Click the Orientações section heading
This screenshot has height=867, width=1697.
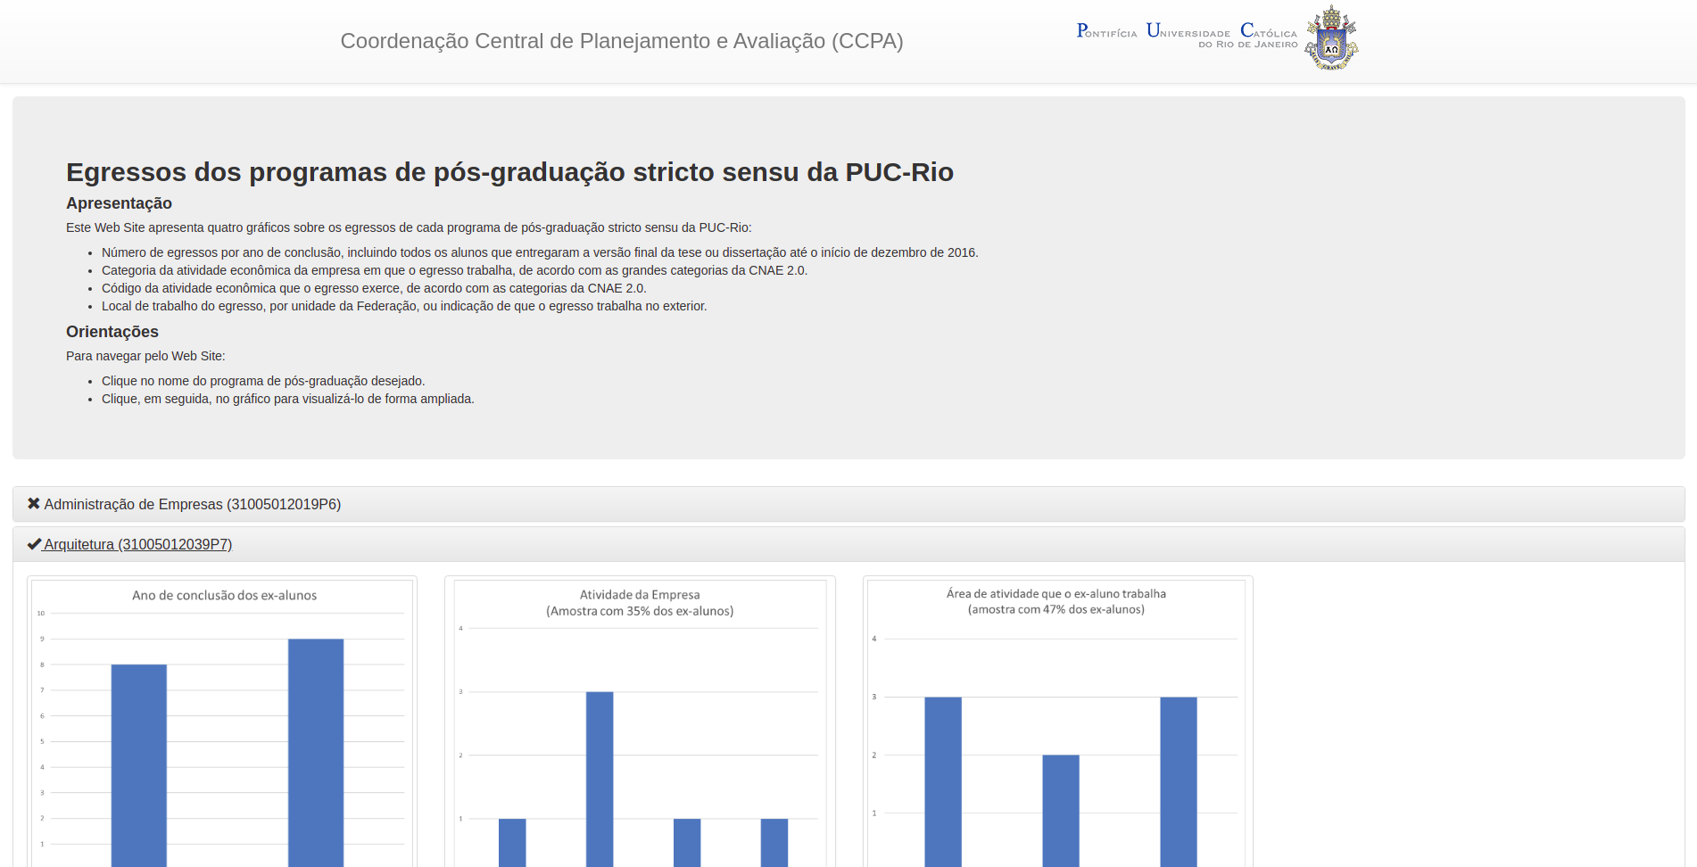click(112, 332)
